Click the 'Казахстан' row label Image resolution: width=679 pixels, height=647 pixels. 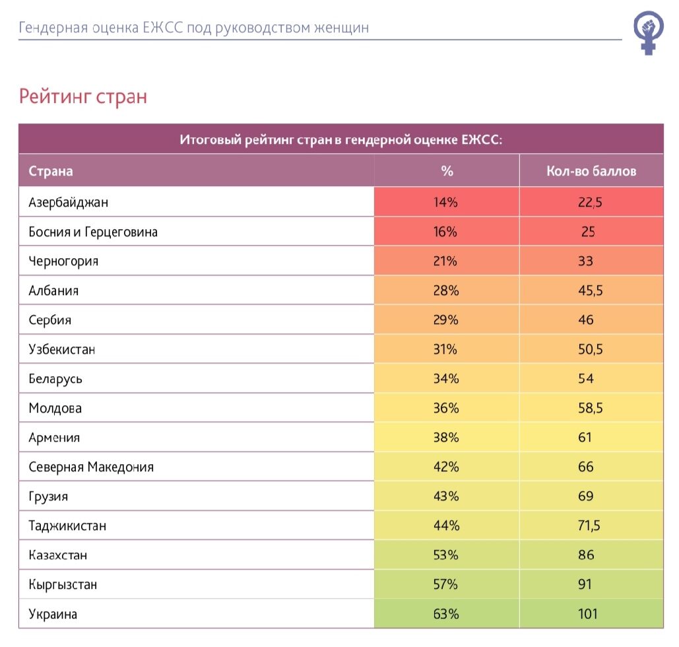coord(58,555)
